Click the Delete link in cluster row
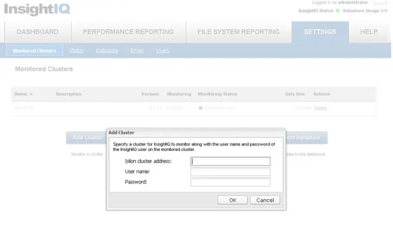Image resolution: width=393 pixels, height=231 pixels. (320, 108)
